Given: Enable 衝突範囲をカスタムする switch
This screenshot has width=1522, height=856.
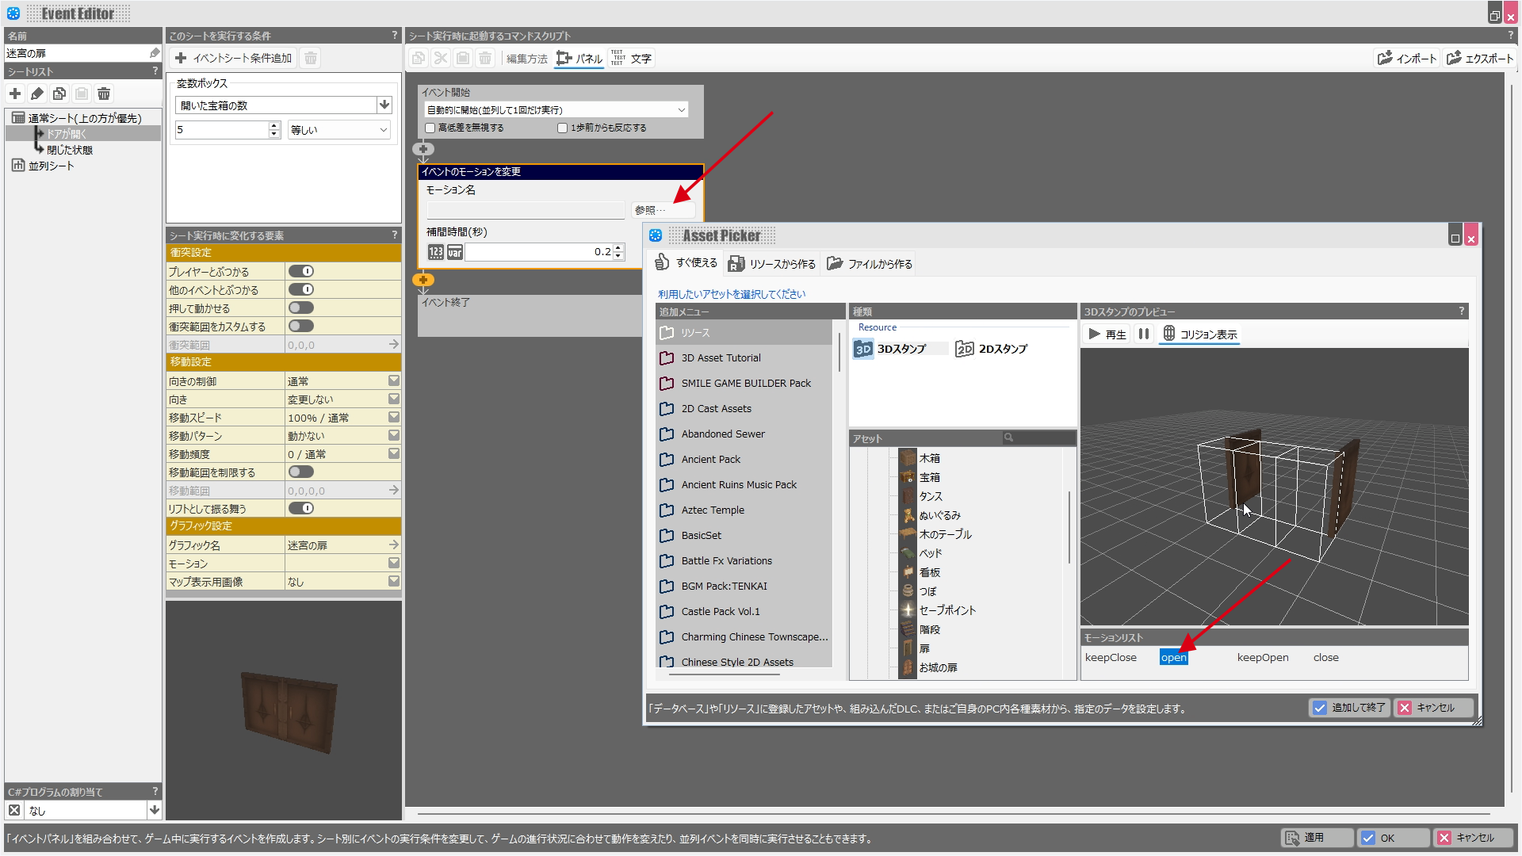Looking at the screenshot, I should click(x=301, y=326).
